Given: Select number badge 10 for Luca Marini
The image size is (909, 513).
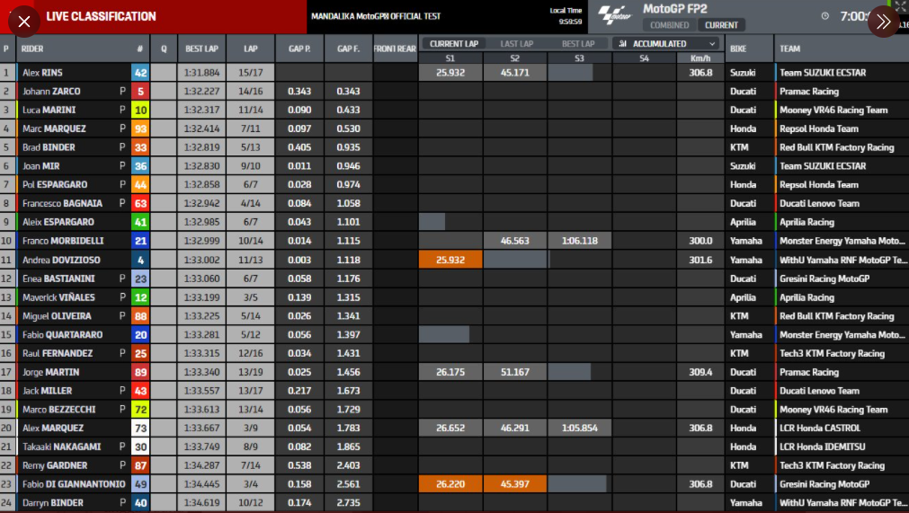Looking at the screenshot, I should click(140, 110).
